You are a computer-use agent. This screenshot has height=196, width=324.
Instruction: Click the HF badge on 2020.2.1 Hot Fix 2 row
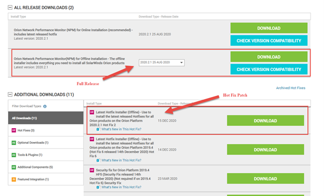(x=92, y=112)
